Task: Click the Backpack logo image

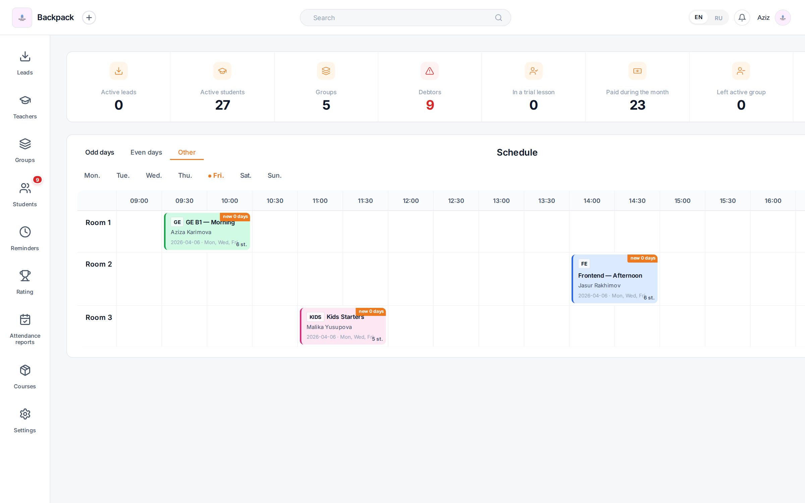Action: [x=22, y=17]
